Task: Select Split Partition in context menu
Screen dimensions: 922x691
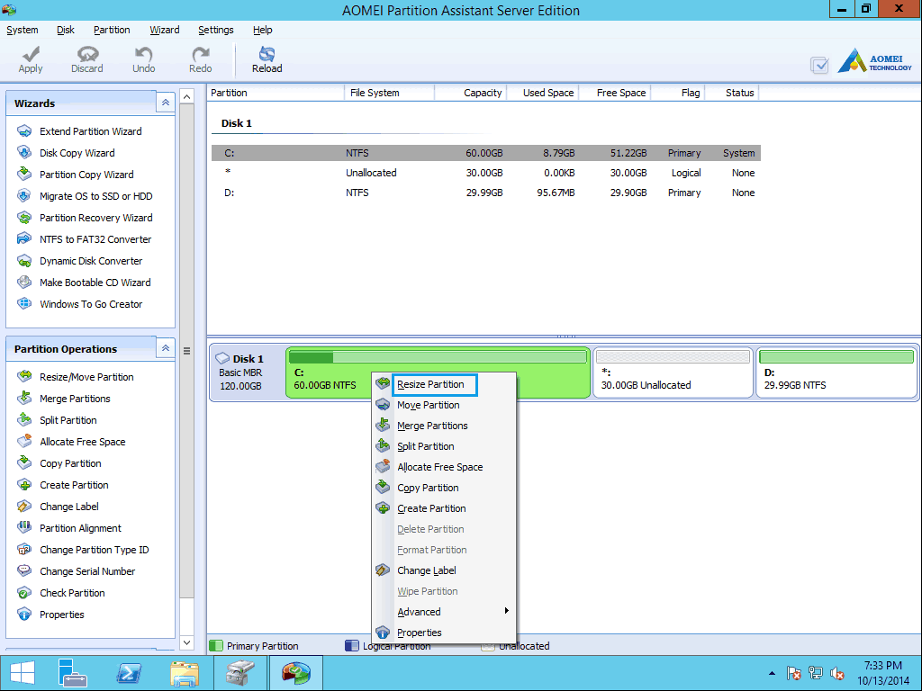Action: click(444, 446)
